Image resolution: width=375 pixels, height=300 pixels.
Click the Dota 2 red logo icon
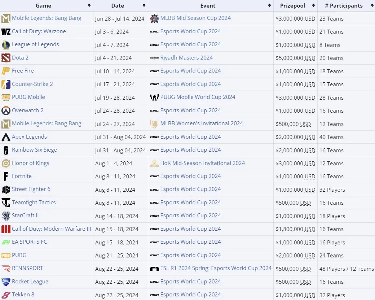[x=6, y=58]
